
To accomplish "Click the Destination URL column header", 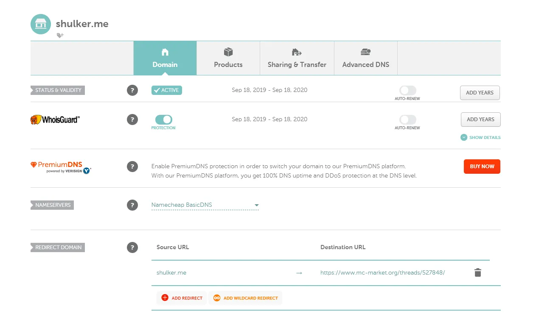I will pos(343,247).
